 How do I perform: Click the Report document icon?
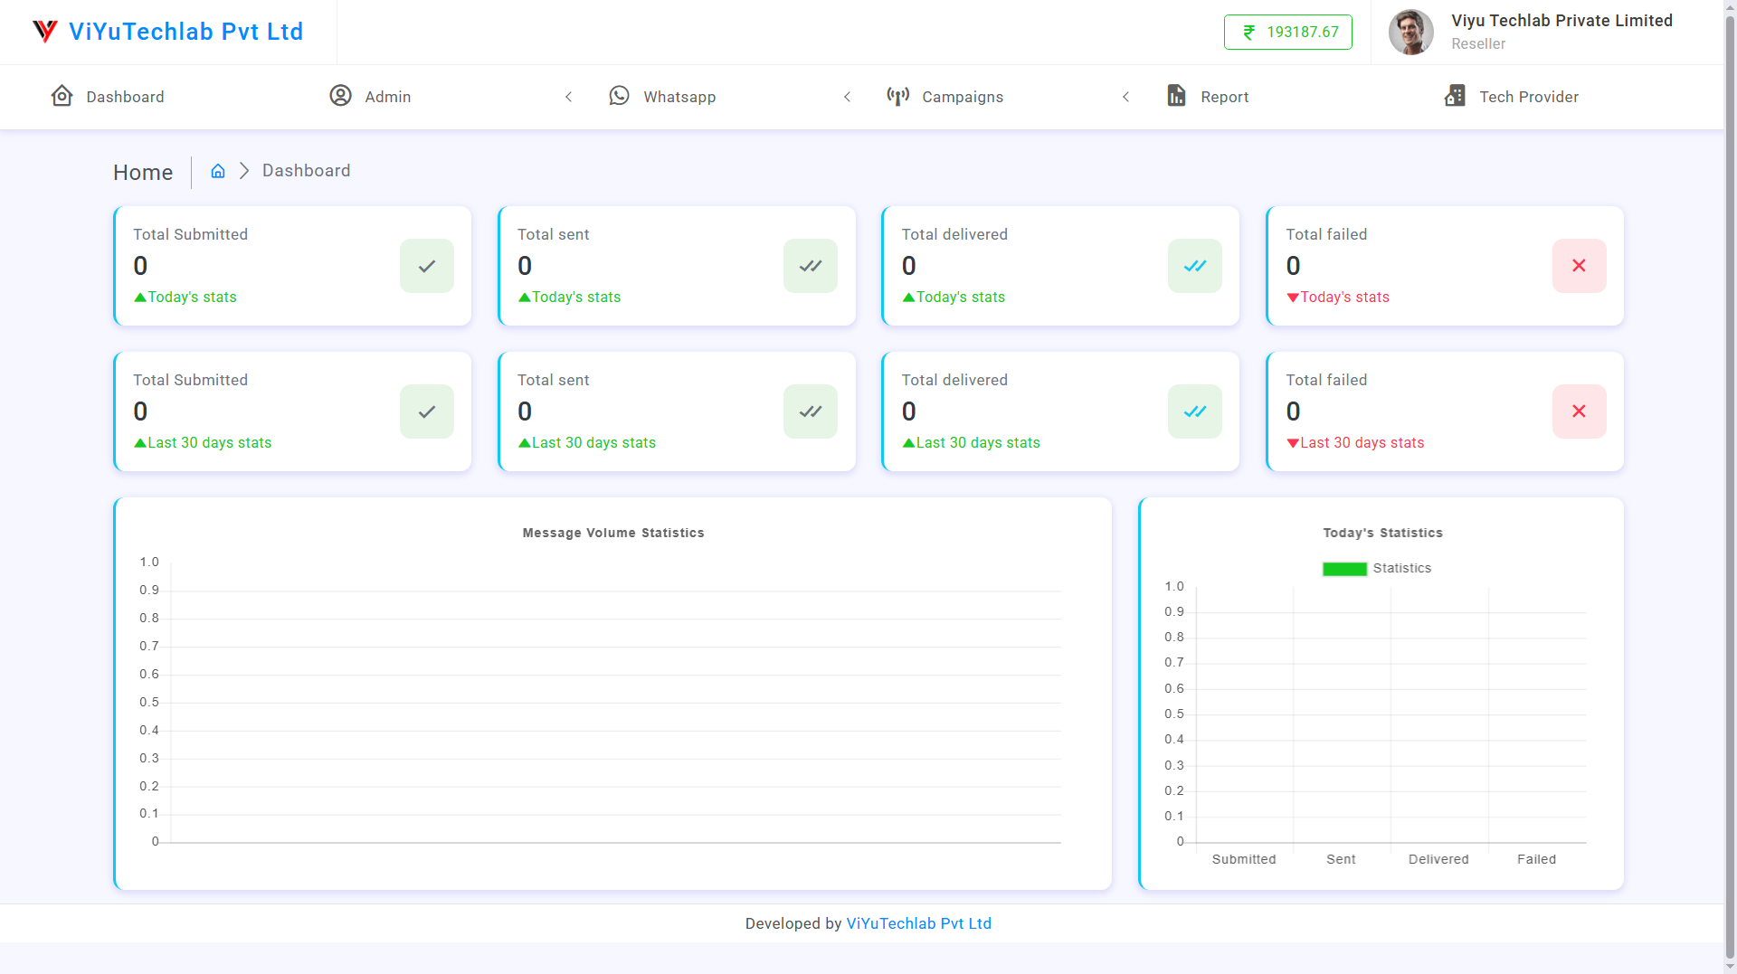(1176, 96)
